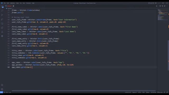This screenshot has height=95, width=169.
Task: Run the Python file with play icon
Action: (157, 6)
